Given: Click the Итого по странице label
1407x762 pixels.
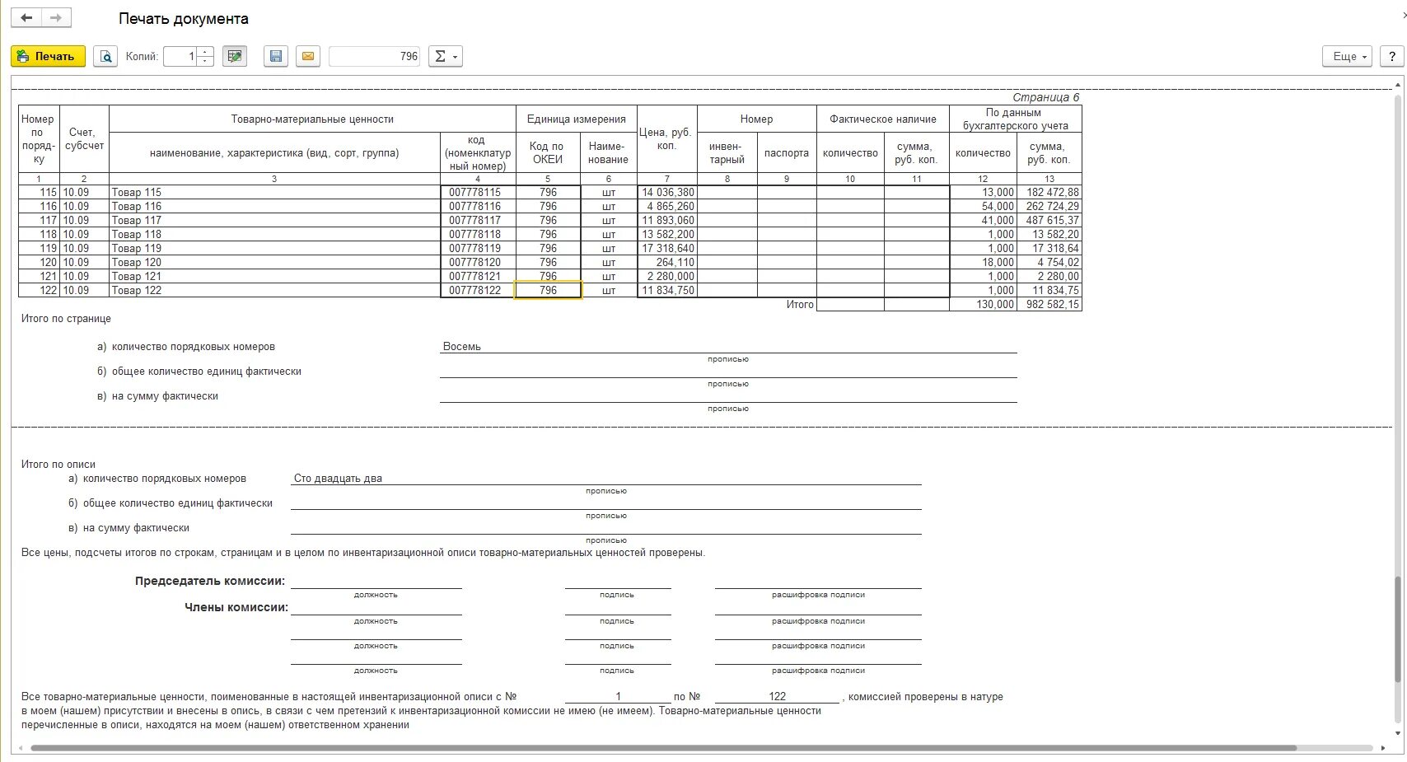Looking at the screenshot, I should pyautogui.click(x=66, y=319).
